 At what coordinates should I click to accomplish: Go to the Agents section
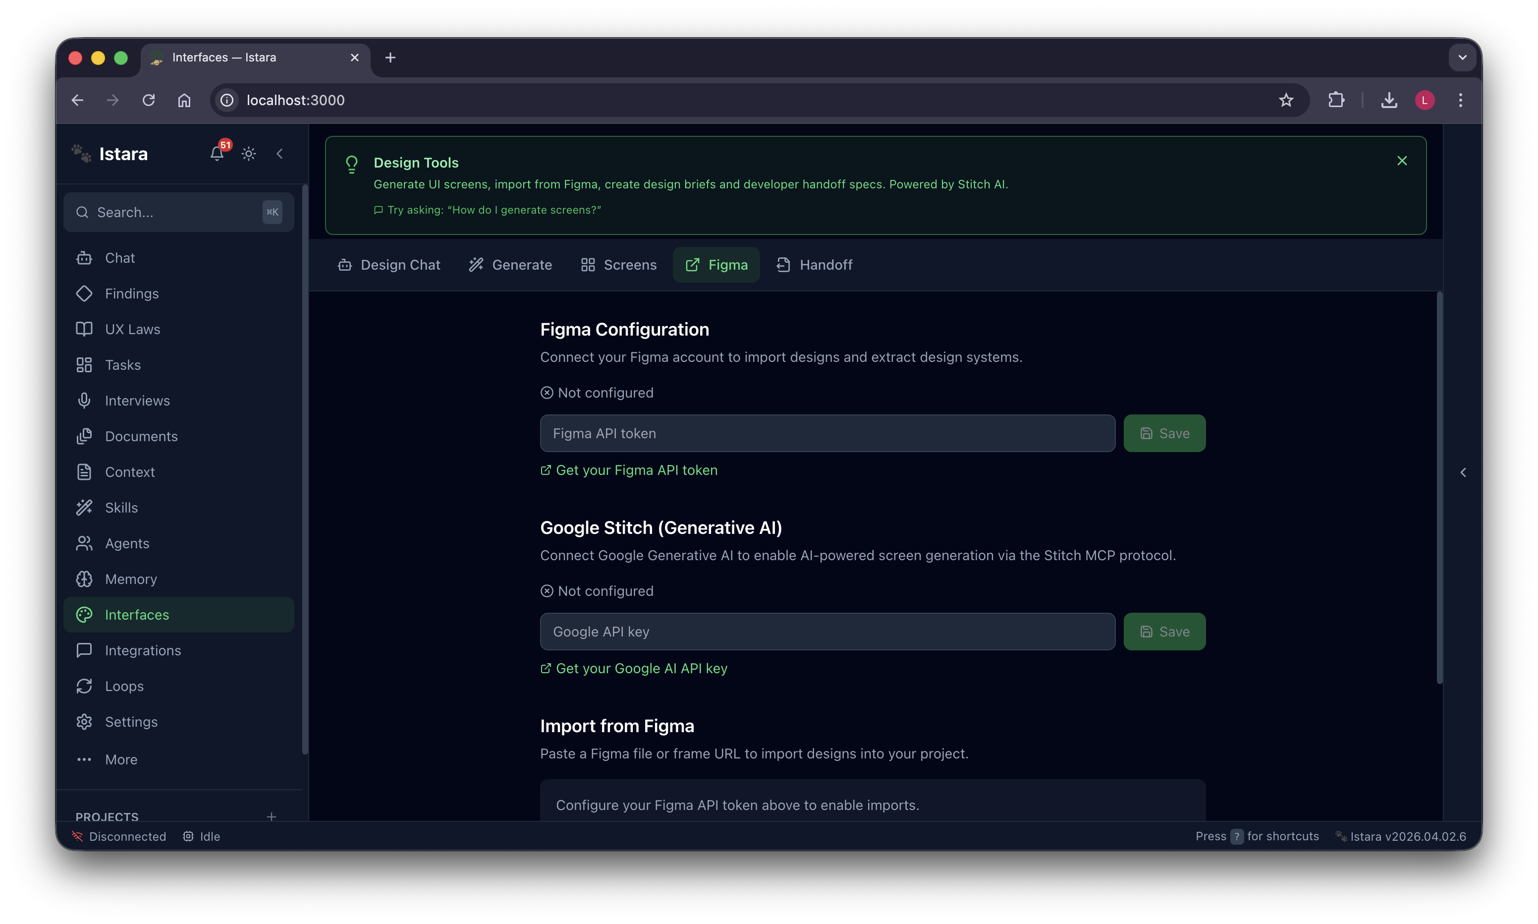[x=127, y=544]
